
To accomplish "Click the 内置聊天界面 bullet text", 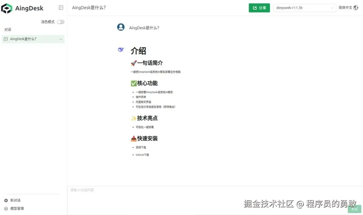I will 143,102.
